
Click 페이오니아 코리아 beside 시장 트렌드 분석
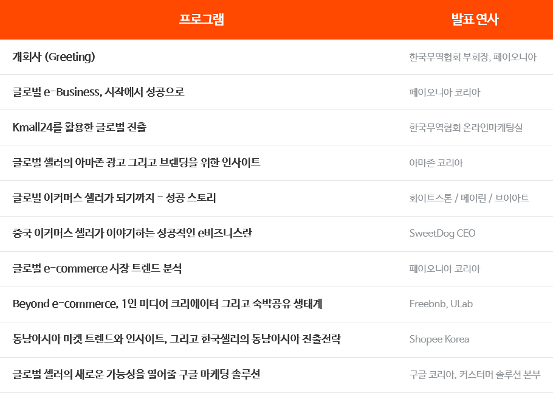[x=445, y=269]
